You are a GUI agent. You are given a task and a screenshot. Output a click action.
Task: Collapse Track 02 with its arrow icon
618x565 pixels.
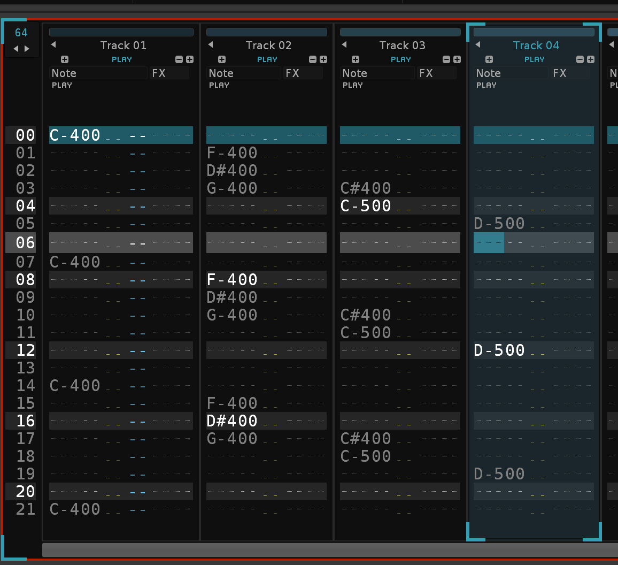211,44
